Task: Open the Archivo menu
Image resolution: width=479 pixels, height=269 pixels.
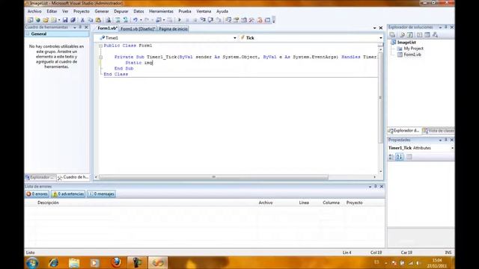Action: 34,11
